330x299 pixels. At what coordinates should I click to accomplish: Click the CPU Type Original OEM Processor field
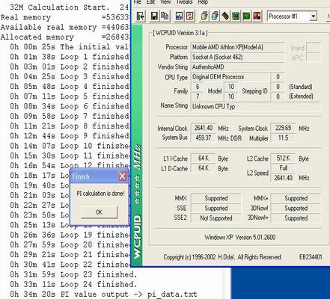[x=230, y=77]
